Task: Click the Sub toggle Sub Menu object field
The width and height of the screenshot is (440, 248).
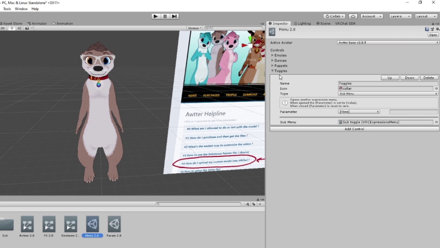Action: click(x=386, y=122)
